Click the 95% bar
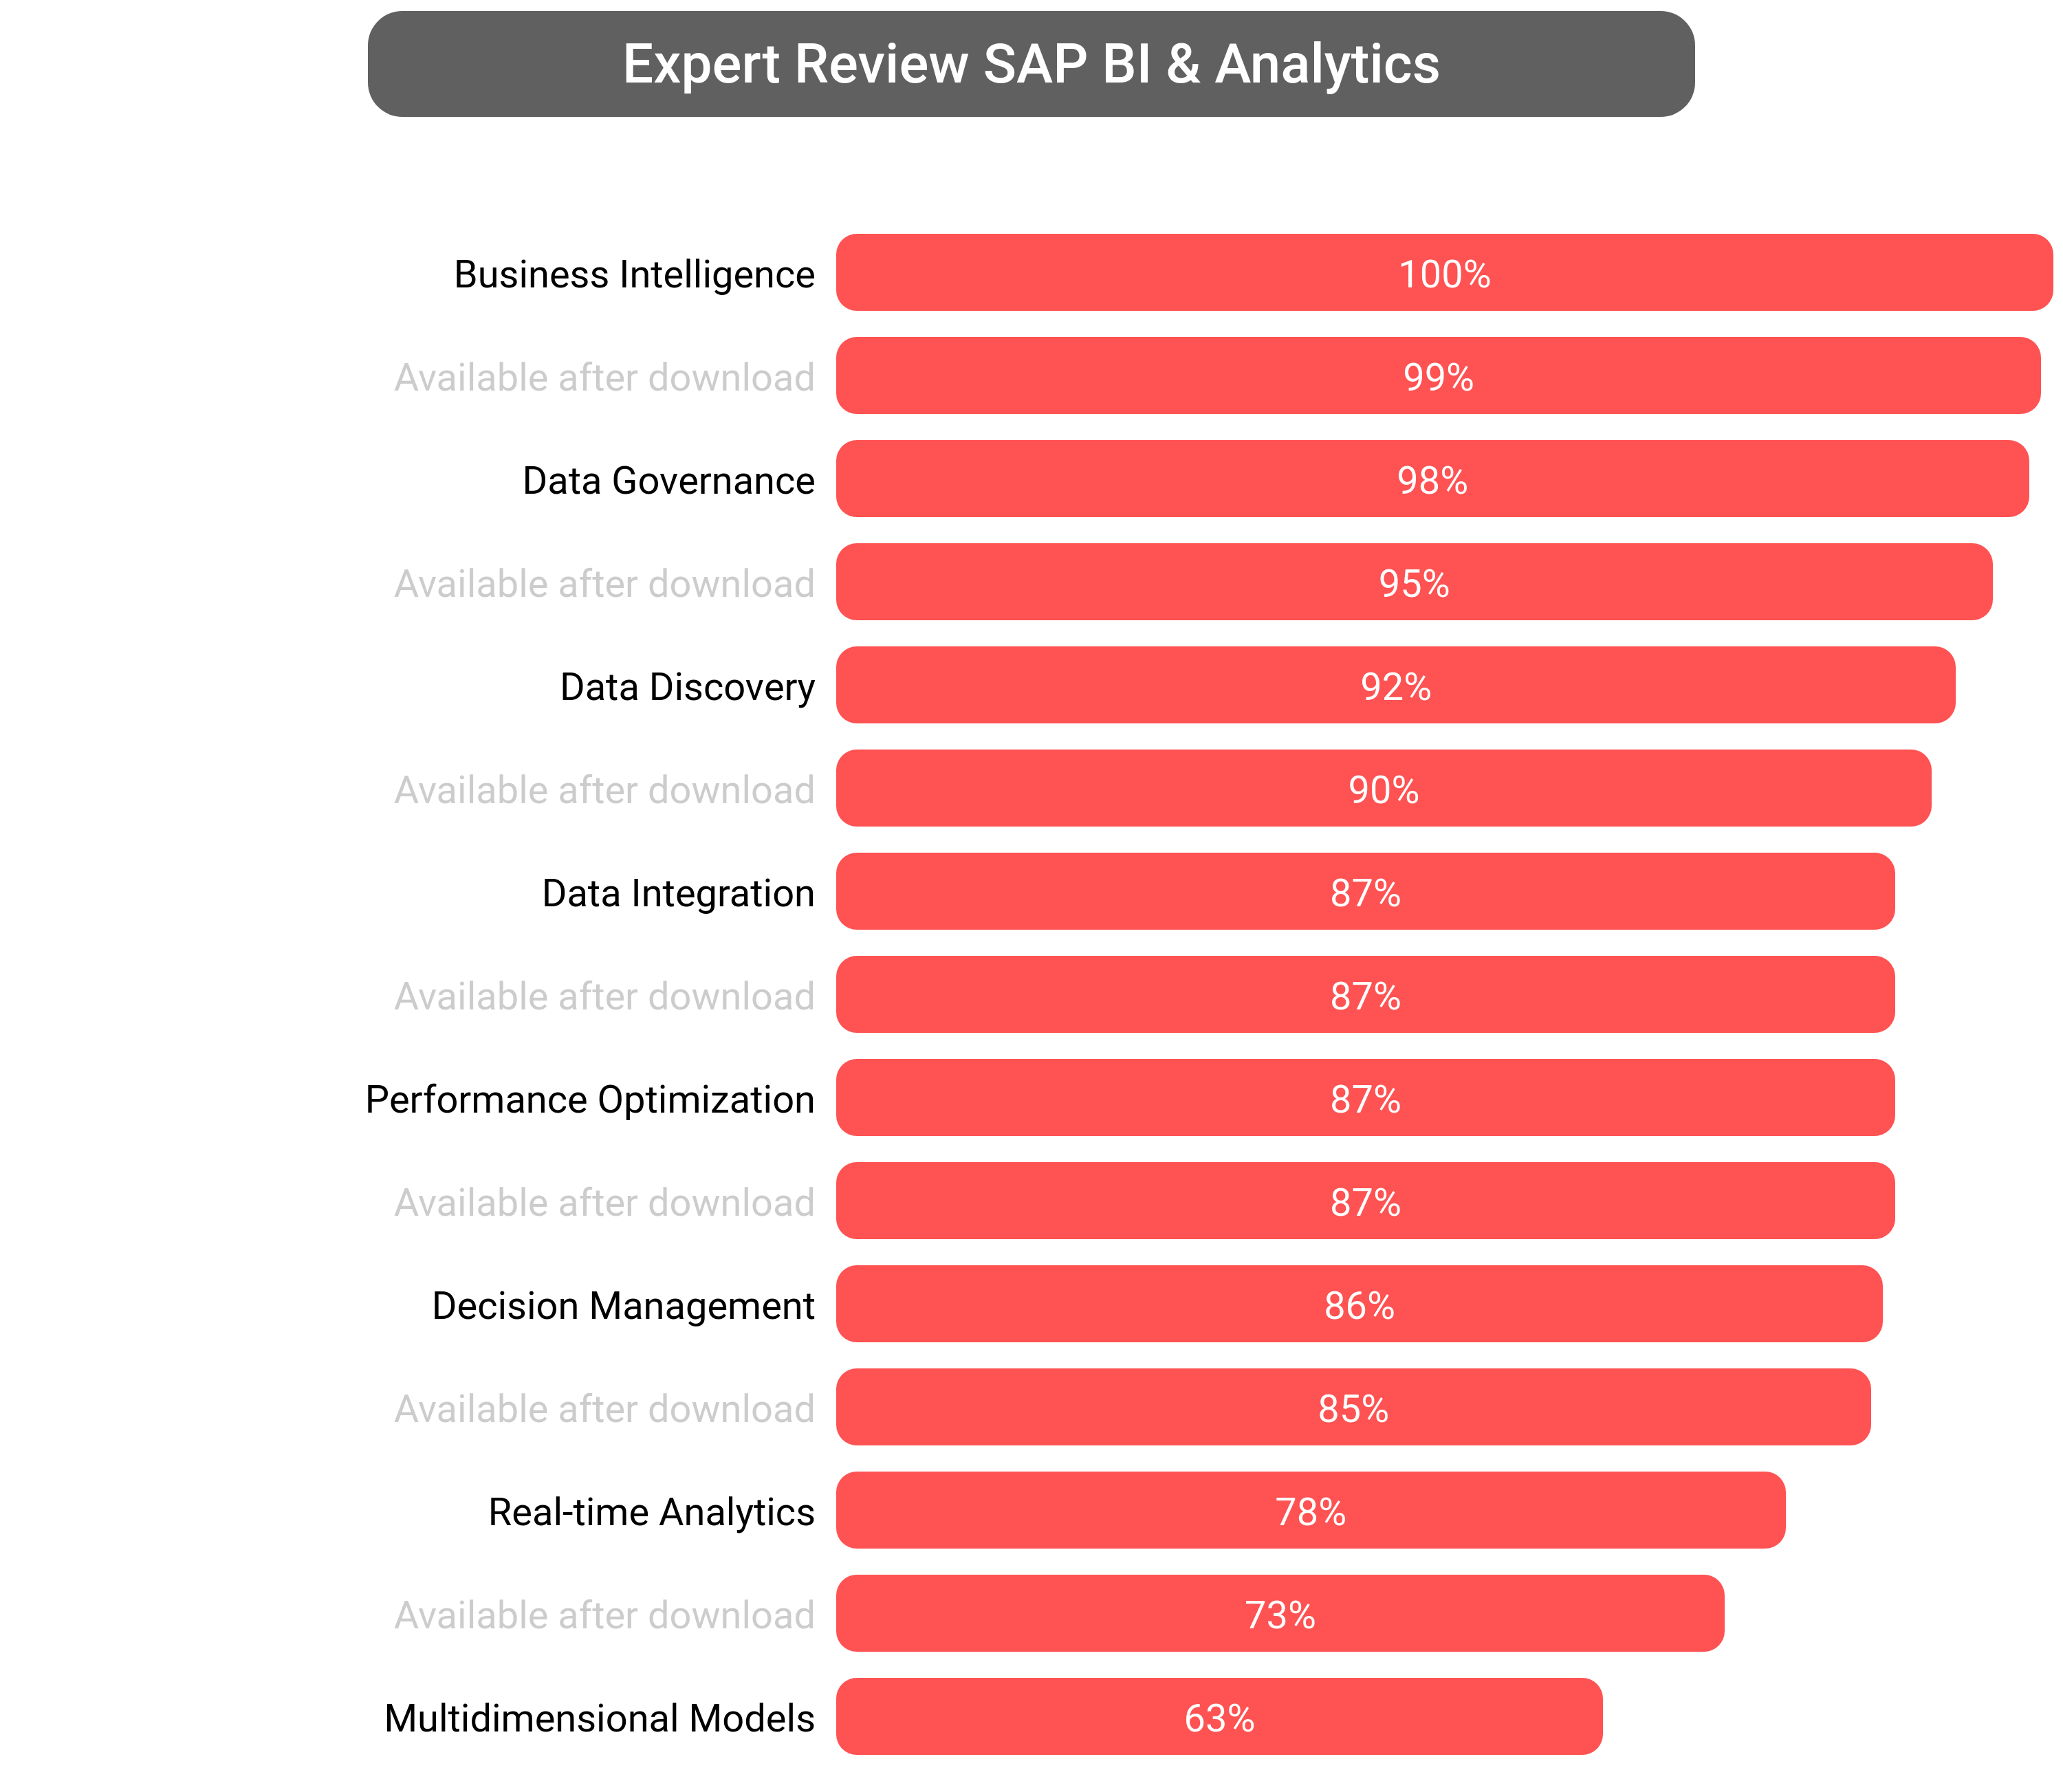 coord(1413,582)
